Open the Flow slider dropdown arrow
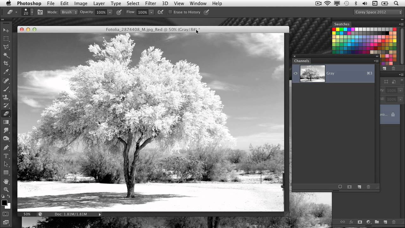 (151, 12)
